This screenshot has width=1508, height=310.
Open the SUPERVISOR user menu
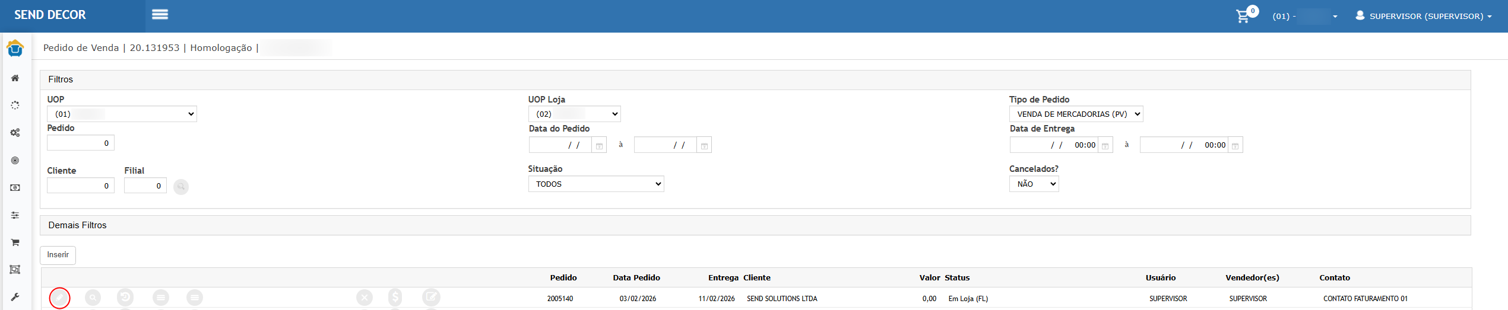pos(1425,16)
